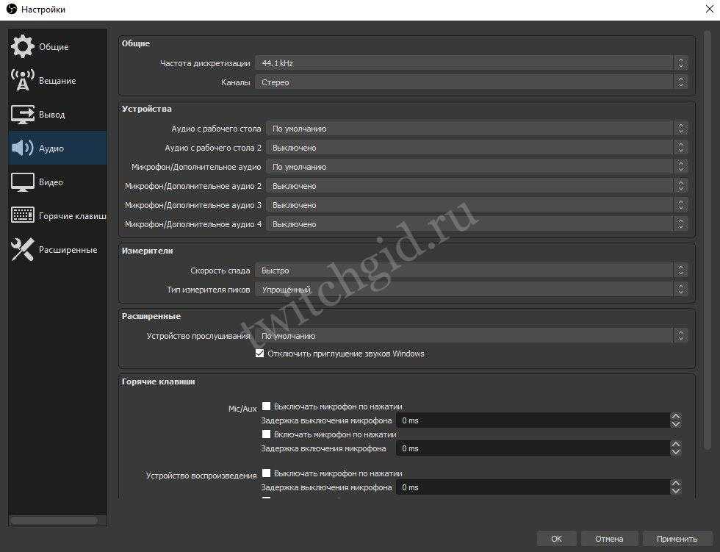
Task: Decrease Mic/Aux Задержка включения микрофона value
Action: 675,452
